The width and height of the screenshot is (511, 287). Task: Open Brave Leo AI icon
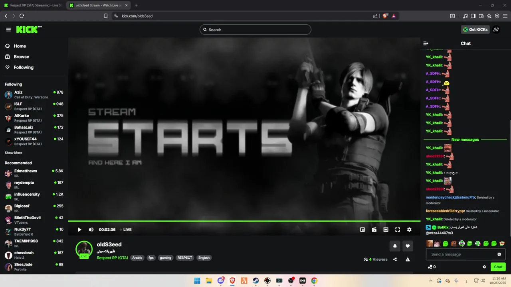489,16
